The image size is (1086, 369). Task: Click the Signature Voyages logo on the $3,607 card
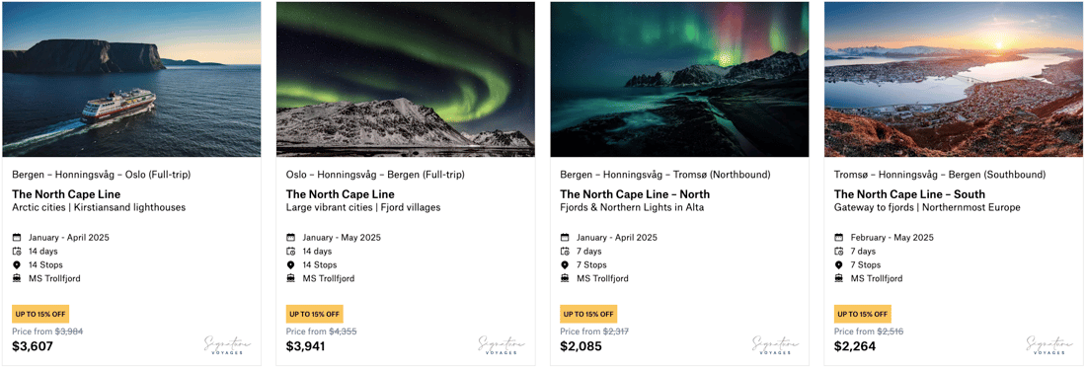[227, 344]
